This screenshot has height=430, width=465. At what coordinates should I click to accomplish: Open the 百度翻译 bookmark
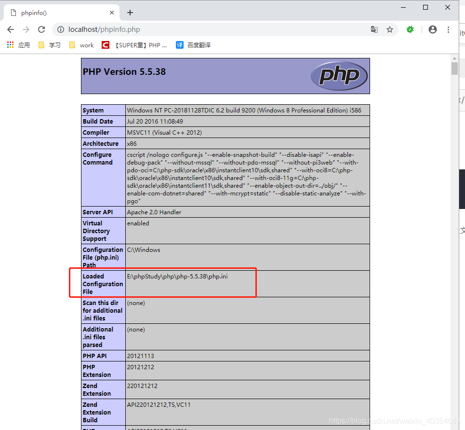193,45
